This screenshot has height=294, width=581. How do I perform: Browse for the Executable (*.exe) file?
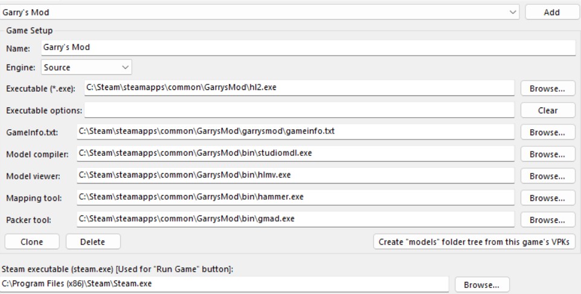pyautogui.click(x=548, y=89)
